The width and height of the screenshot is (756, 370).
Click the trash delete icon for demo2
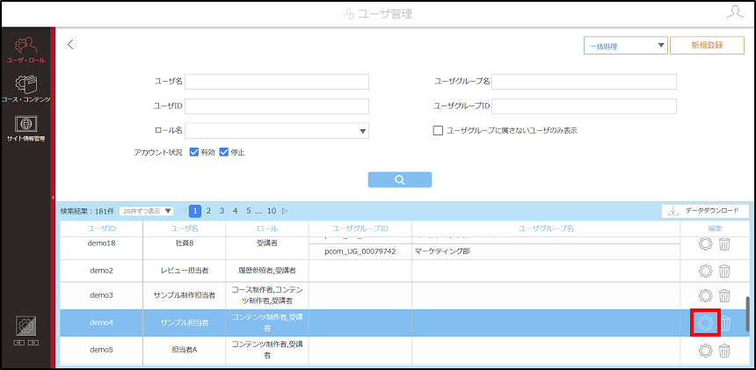tap(724, 271)
